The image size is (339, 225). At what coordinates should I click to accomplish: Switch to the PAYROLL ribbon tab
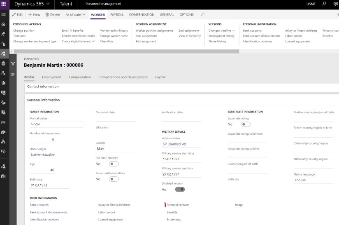click(117, 14)
